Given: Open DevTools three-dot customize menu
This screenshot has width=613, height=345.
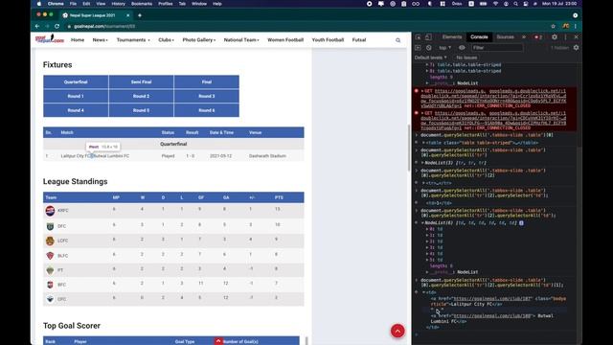Looking at the screenshot, I should [x=565, y=37].
